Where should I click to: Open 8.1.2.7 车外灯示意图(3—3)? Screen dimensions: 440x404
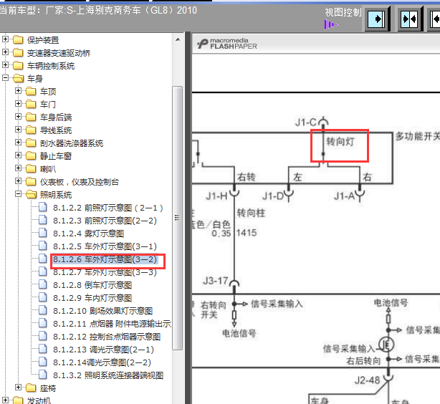[x=105, y=272]
